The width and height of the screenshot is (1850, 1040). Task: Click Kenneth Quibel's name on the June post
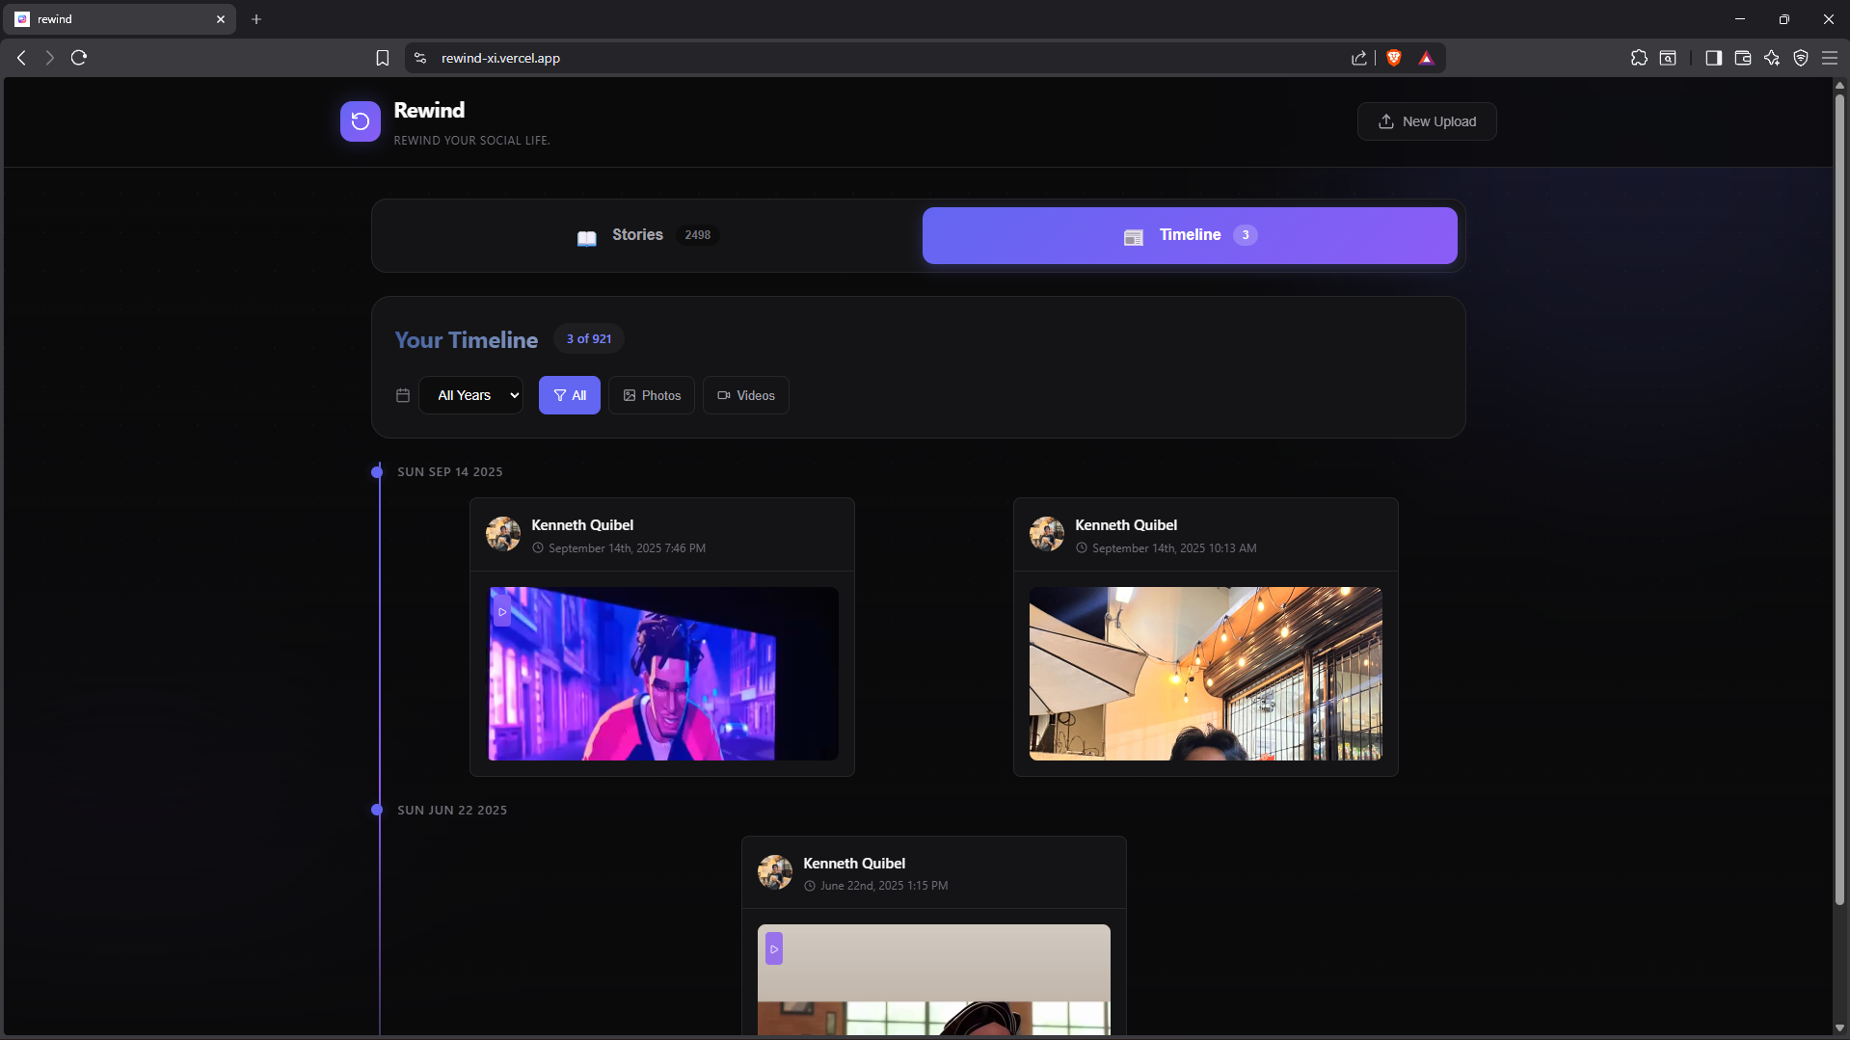click(x=854, y=863)
